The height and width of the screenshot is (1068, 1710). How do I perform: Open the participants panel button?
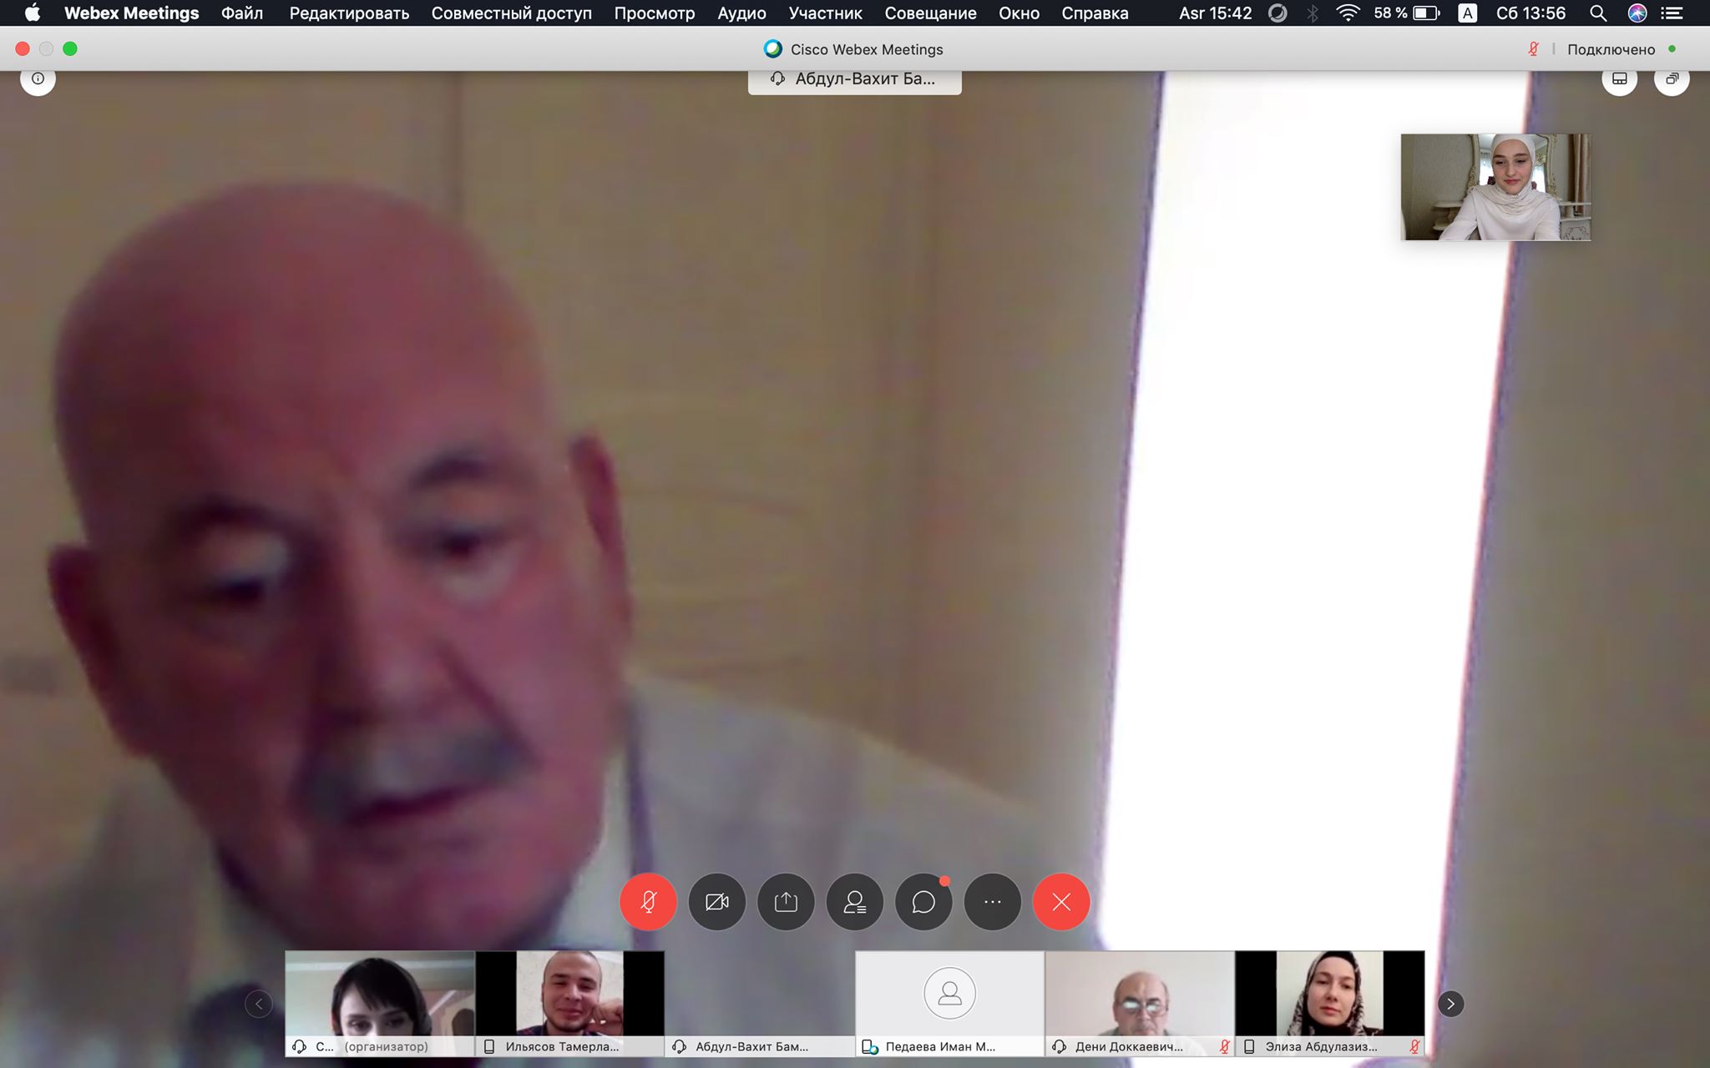(855, 902)
